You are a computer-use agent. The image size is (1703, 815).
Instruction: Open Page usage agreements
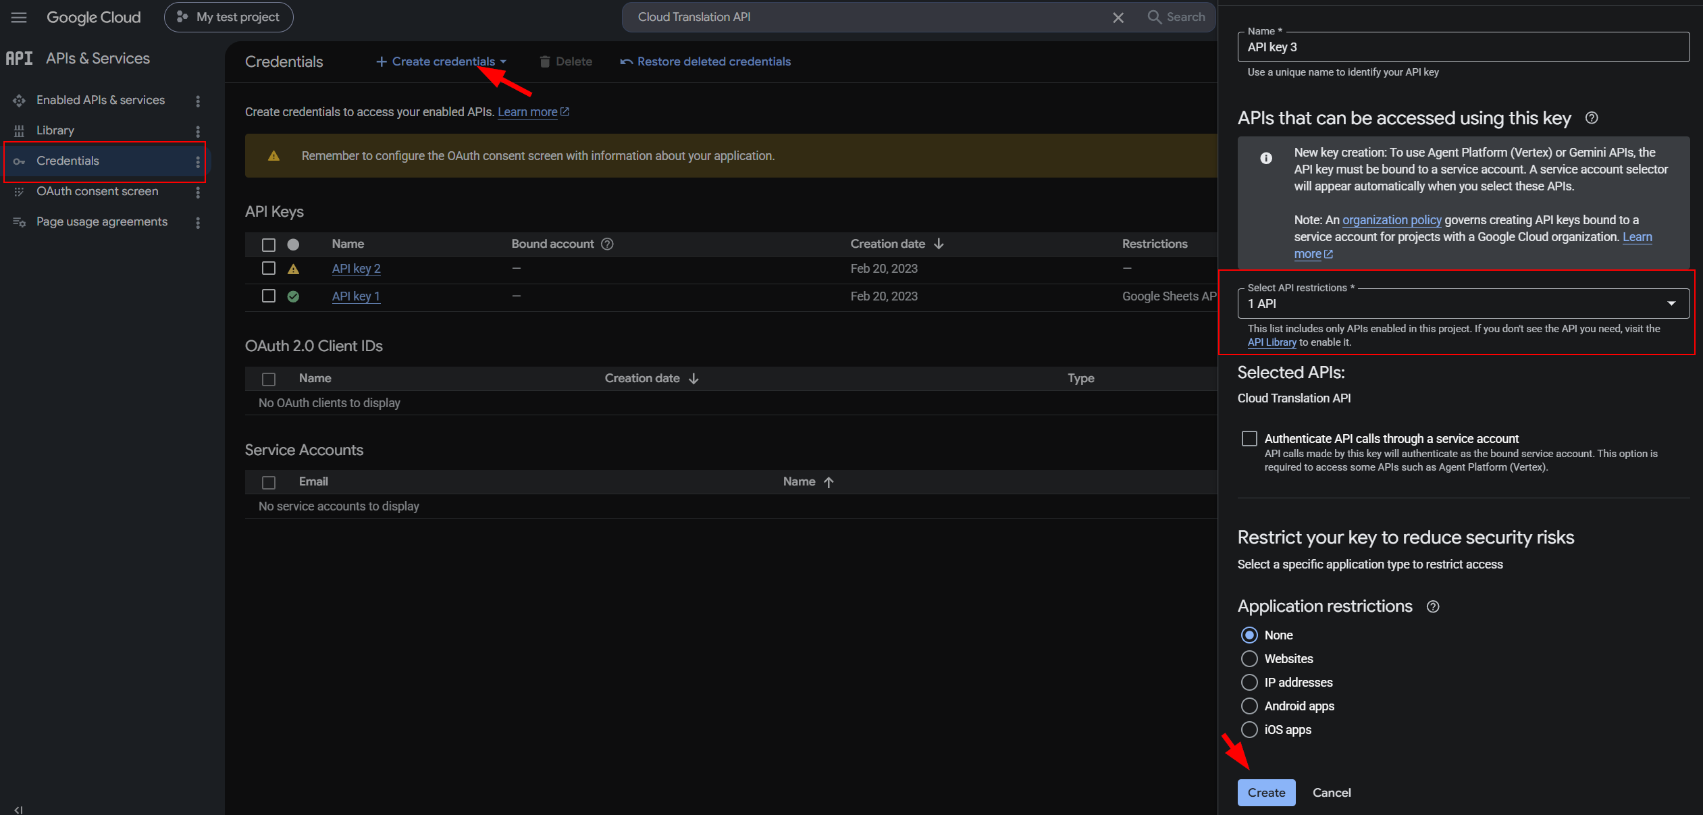[102, 221]
